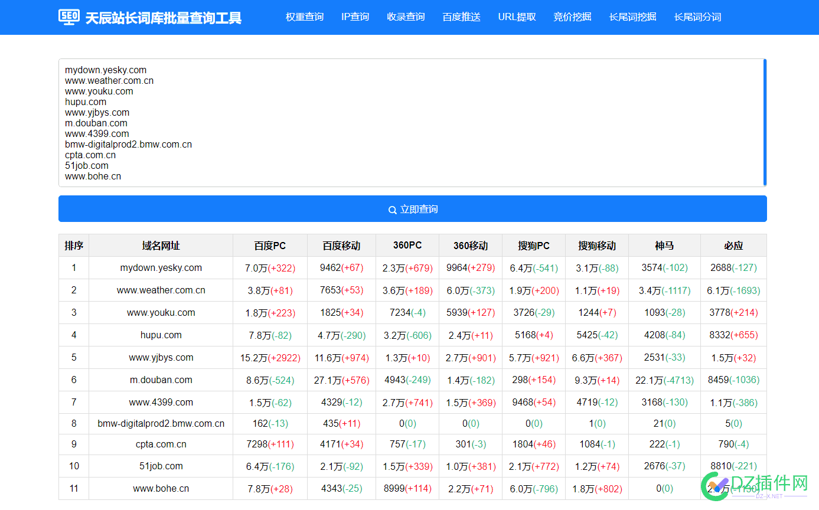Click the 7298(+111) cell for cpta.com.cn
This screenshot has height=510, width=819.
point(270,444)
